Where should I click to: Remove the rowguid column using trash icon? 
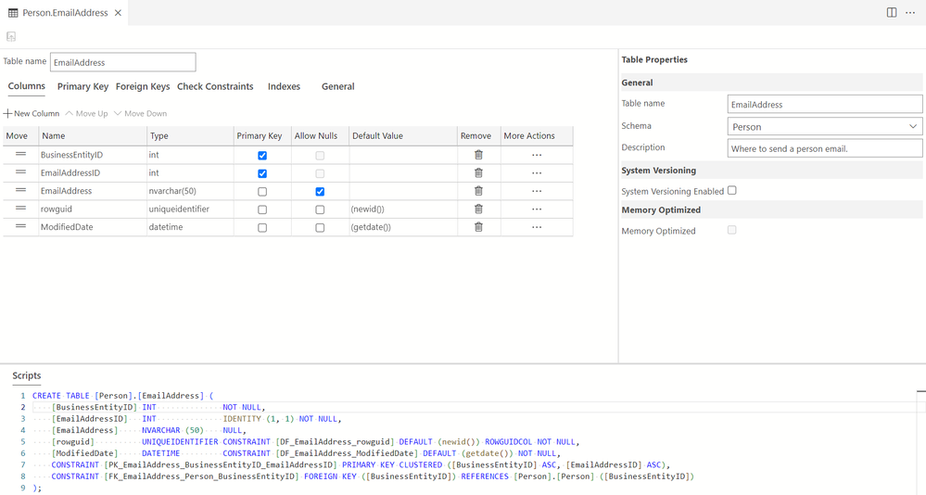click(478, 209)
